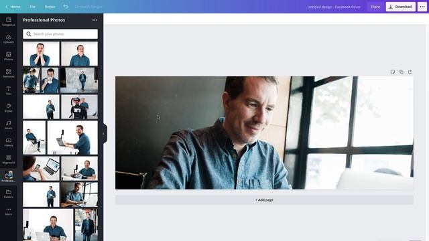This screenshot has width=429, height=241.
Task: Click the undo arrow in top bar
Action: [x=66, y=7]
